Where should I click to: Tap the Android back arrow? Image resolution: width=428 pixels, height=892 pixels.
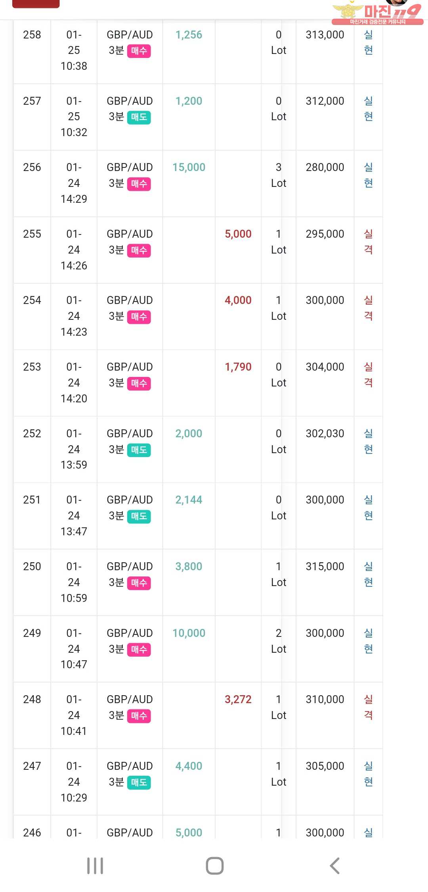335,865
